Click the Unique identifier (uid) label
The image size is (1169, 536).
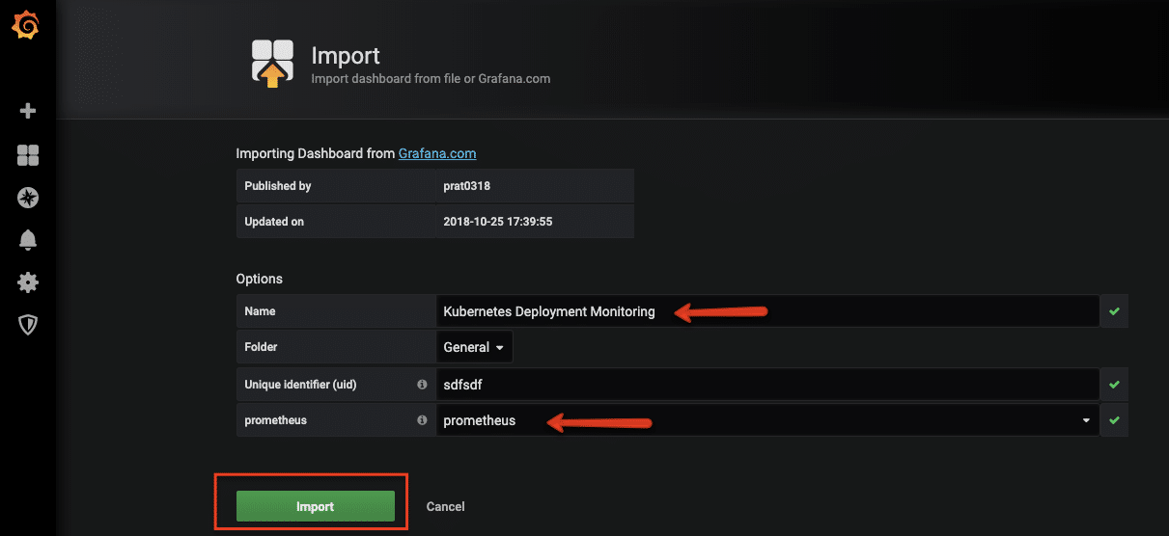[300, 385]
